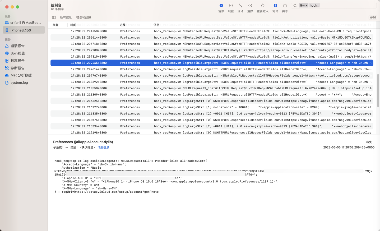Click the Message (信息) column header

156,25
